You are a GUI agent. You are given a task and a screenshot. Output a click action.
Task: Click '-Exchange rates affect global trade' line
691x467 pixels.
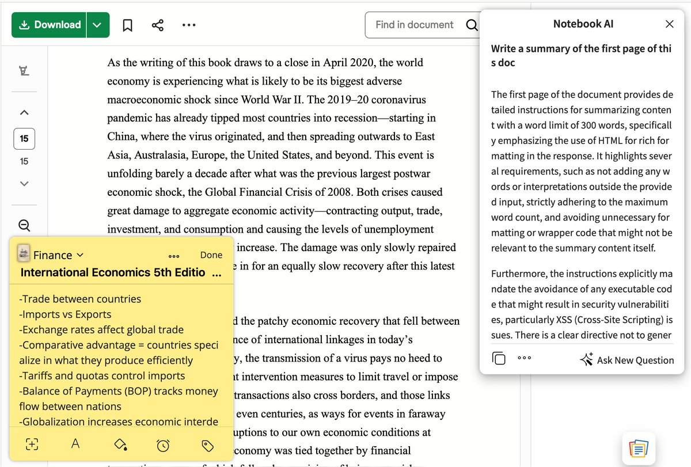point(101,330)
